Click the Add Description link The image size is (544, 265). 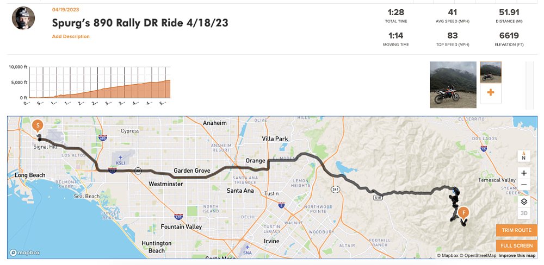71,36
